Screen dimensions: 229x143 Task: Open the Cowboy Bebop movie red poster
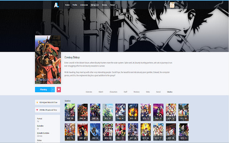coord(83,132)
